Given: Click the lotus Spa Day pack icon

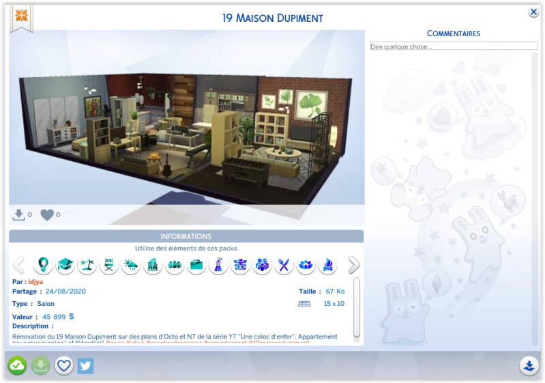Looking at the screenshot, I should point(306,265).
